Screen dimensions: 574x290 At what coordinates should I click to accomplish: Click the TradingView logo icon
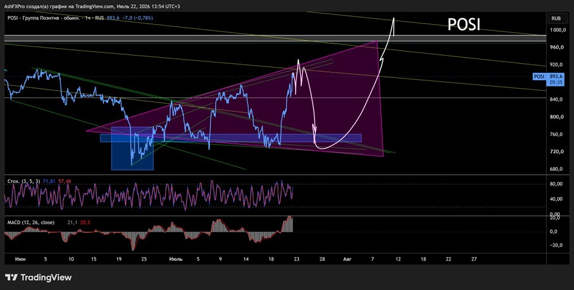(11, 277)
